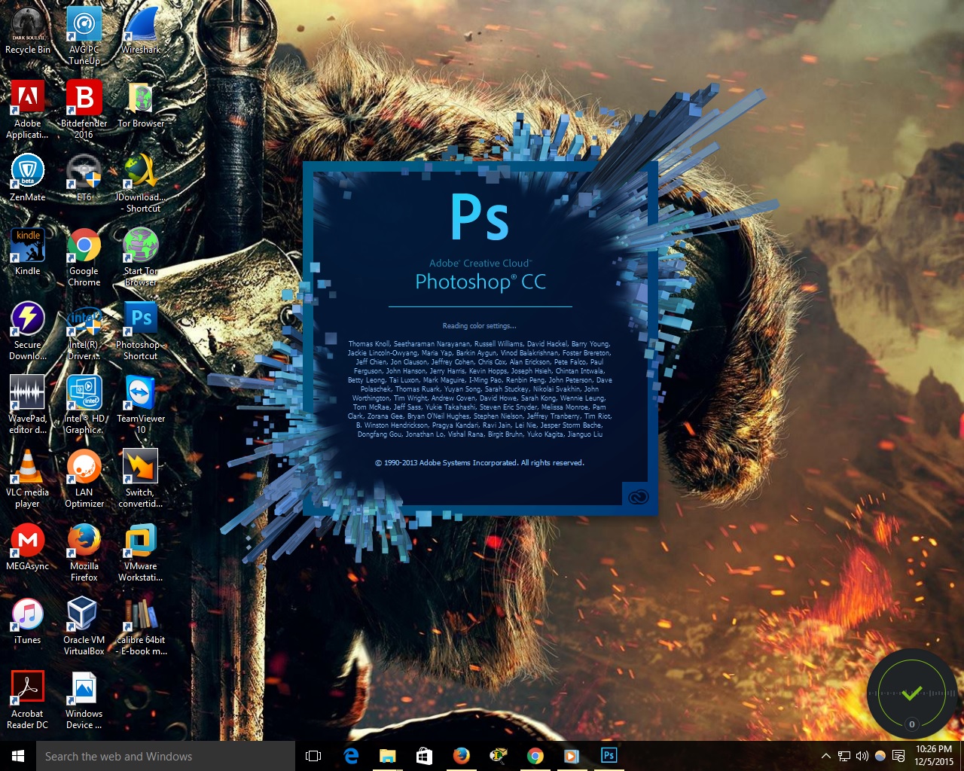Select the TeamViewer 10 desktop icon
Viewport: 964px width, 771px height.
(141, 405)
